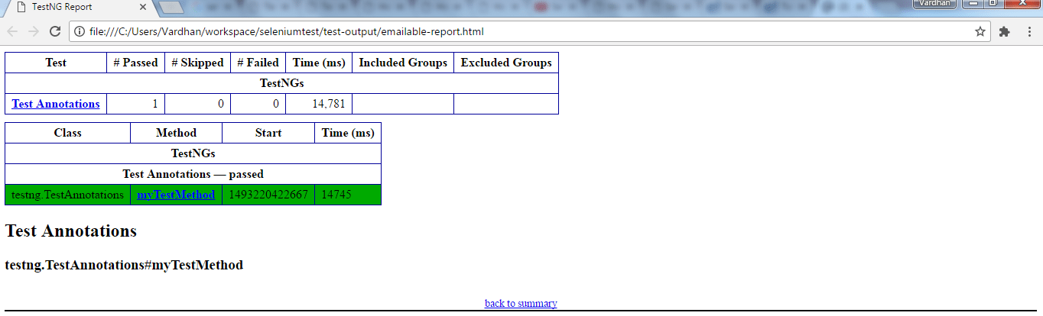Click the testng.TestAnnotations class cell
1043x316 pixels.
click(67, 195)
